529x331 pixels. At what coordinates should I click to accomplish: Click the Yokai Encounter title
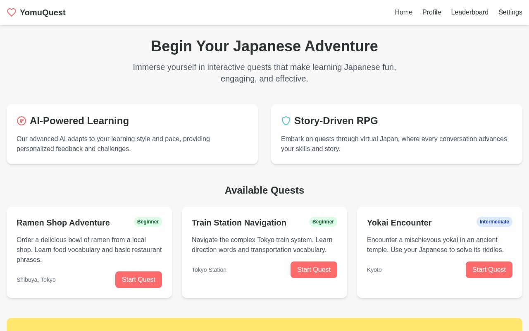click(399, 223)
